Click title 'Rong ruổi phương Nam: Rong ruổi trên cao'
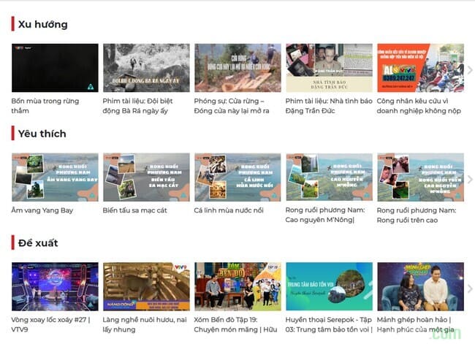 pos(417,215)
